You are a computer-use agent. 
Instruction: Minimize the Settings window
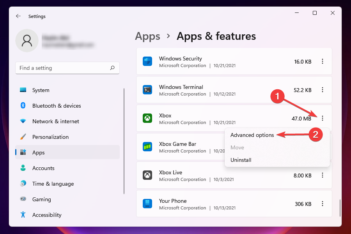pyautogui.click(x=297, y=13)
